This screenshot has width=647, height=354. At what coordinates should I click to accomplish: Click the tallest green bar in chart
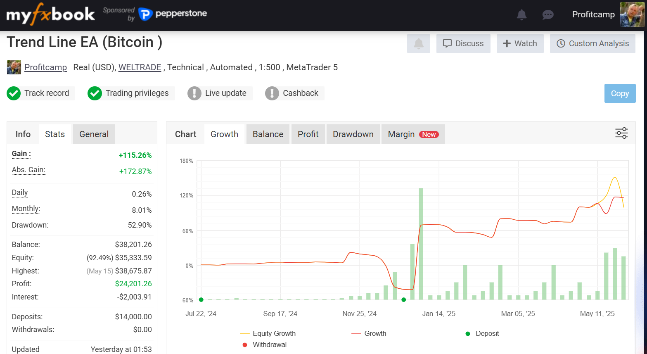click(421, 244)
